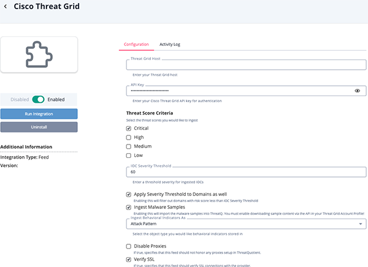
Task: Select the Configuration tab
Action: pyautogui.click(x=136, y=45)
